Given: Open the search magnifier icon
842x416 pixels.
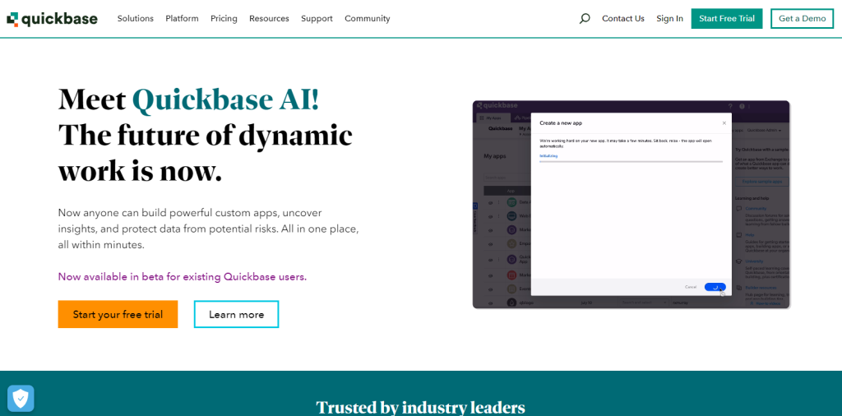Looking at the screenshot, I should click(585, 18).
